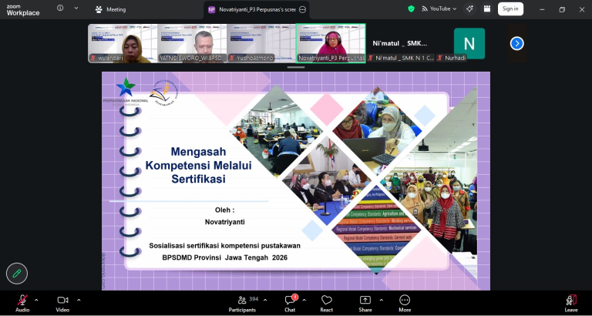Click 'Sosialisasi sertifikasi kompetensi pustakawan' text

pos(224,246)
